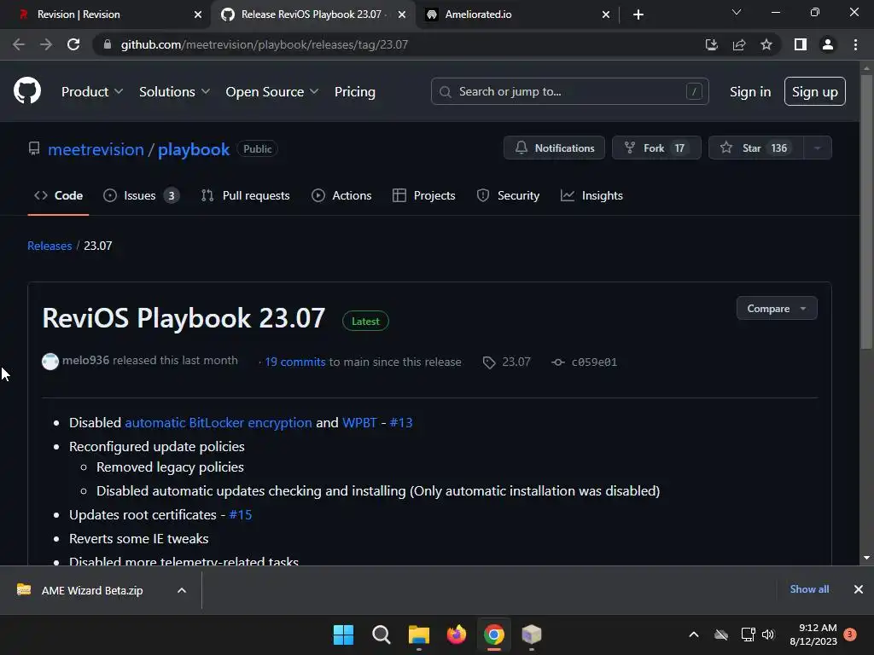
Task: Select the Pull requests tab
Action: click(x=245, y=195)
